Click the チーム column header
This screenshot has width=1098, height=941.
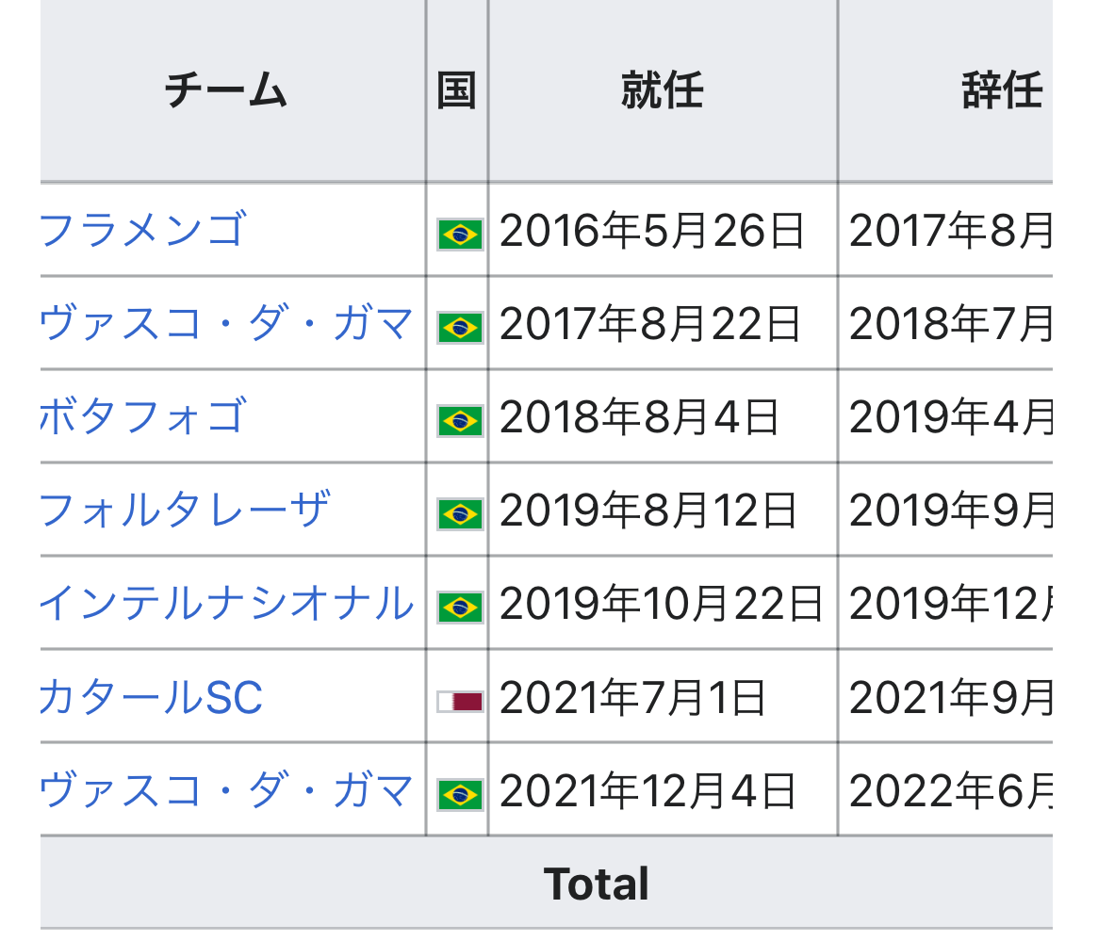[x=226, y=91]
